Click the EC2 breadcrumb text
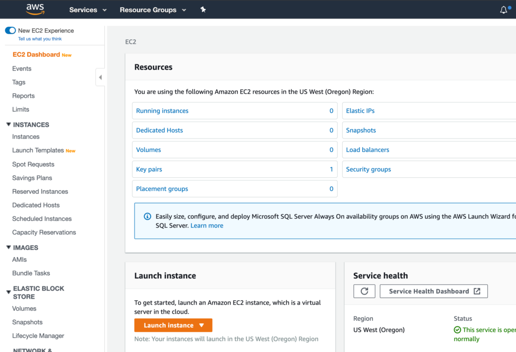This screenshot has height=352, width=516. point(131,42)
